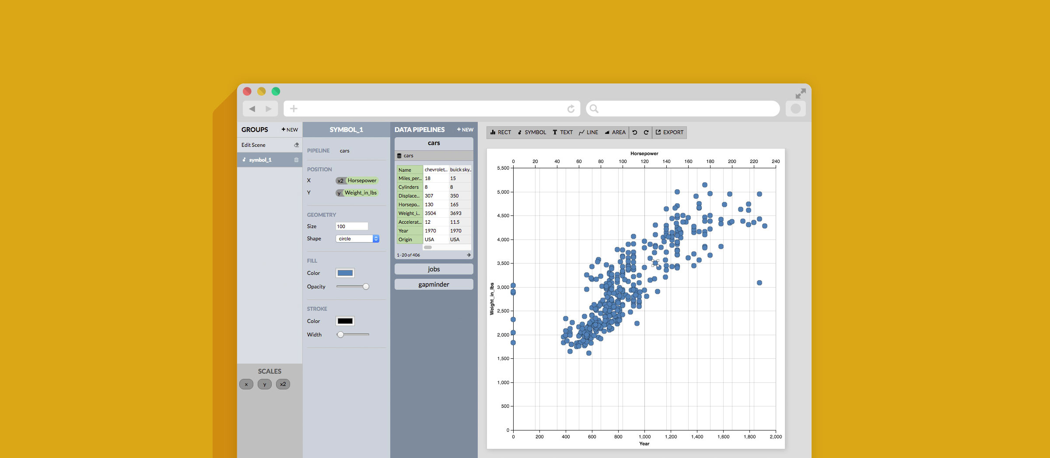This screenshot has width=1050, height=458.
Task: Collapse the cars pipeline header
Action: (434, 143)
